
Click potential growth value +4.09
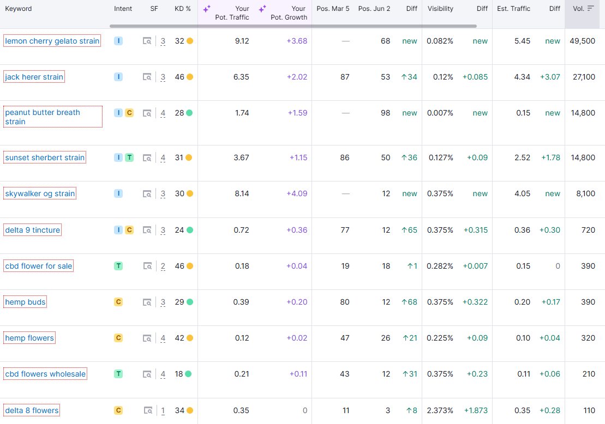click(x=297, y=193)
